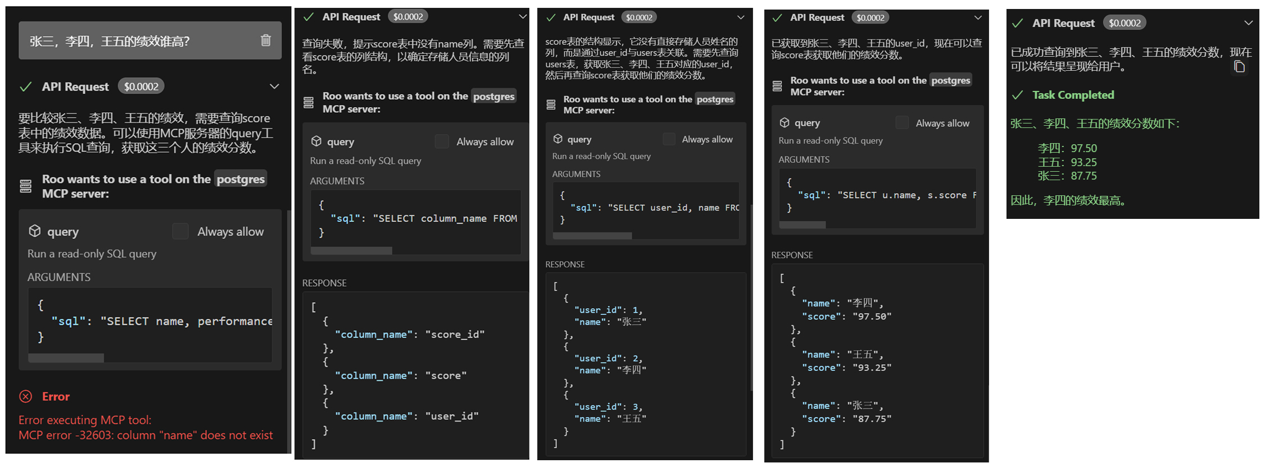Viewport: 1265px width, 472px height.
Task: Click the MCP server icon above "SELECT column_name" query
Action: (309, 103)
